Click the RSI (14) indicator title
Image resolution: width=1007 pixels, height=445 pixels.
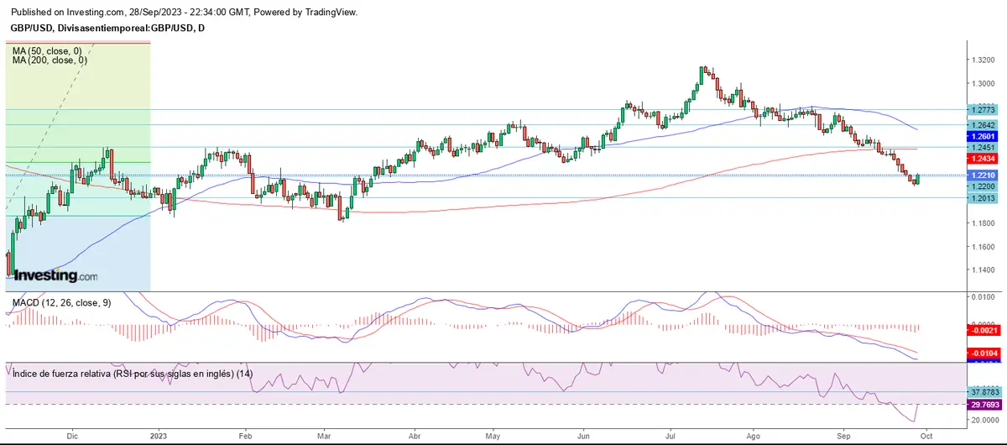(x=133, y=374)
